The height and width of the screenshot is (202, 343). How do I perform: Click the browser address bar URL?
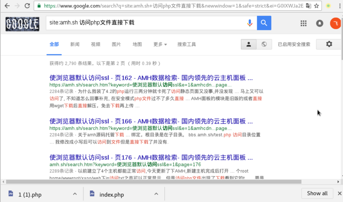[x=174, y=6]
